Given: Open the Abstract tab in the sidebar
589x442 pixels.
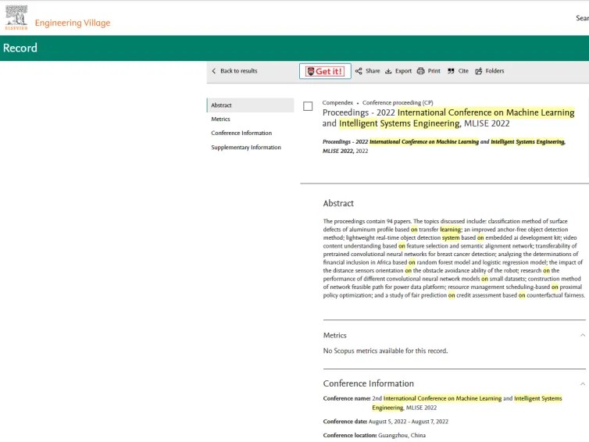Looking at the screenshot, I should (221, 105).
